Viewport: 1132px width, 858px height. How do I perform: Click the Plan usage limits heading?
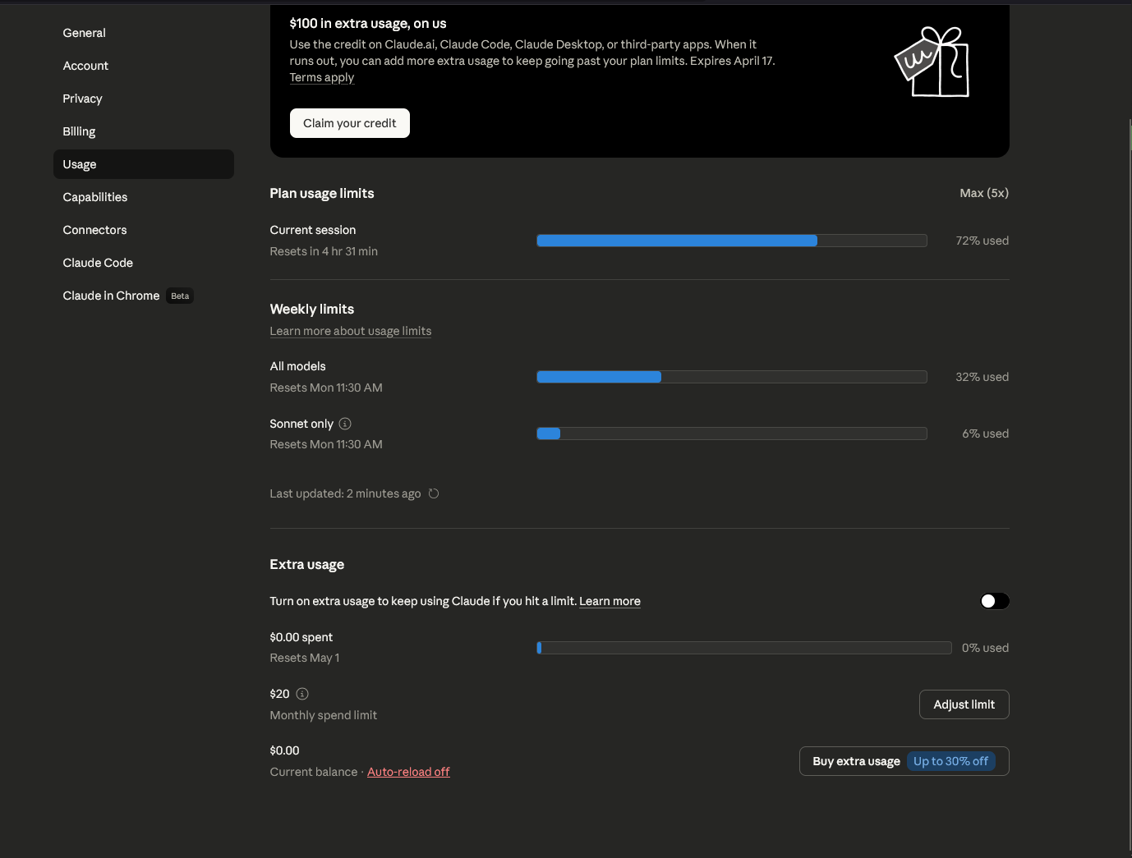pyautogui.click(x=322, y=193)
